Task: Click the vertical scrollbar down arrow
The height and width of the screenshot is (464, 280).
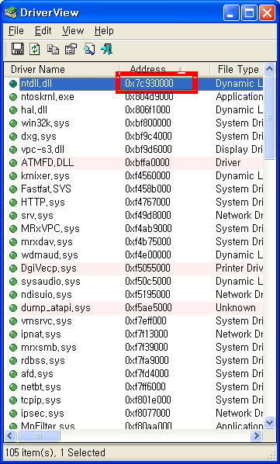Action: coord(269,422)
